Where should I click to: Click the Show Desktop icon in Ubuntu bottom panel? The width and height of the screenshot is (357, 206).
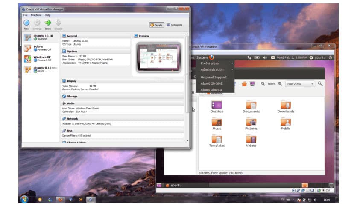pyautogui.click(x=159, y=185)
